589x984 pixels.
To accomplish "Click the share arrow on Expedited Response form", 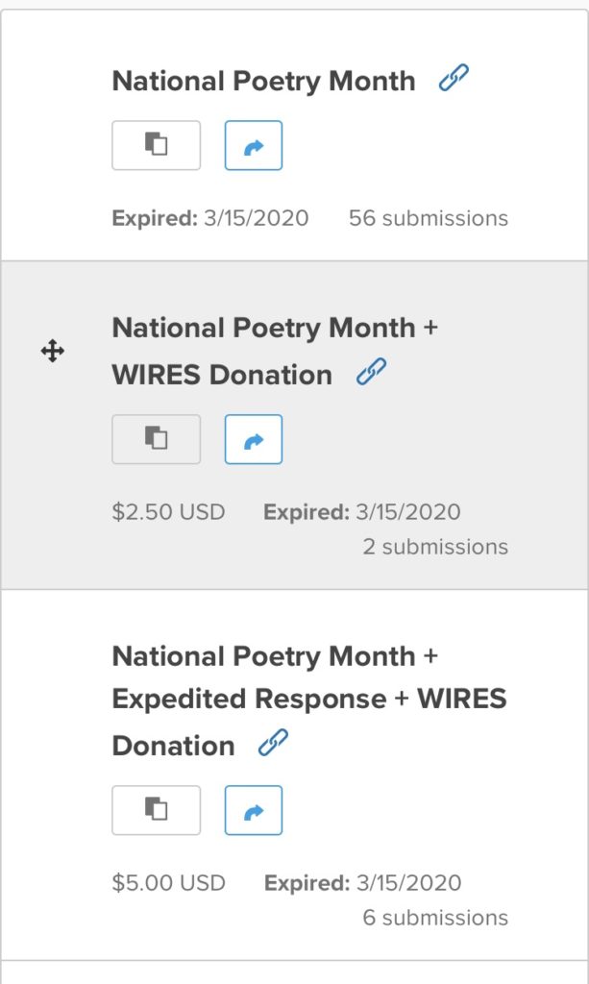I will [253, 810].
